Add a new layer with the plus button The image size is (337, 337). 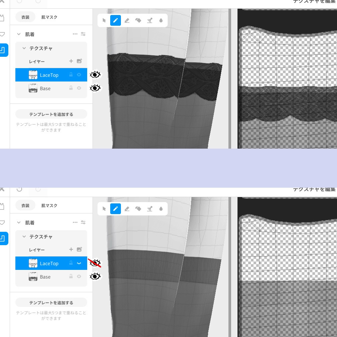pos(71,61)
